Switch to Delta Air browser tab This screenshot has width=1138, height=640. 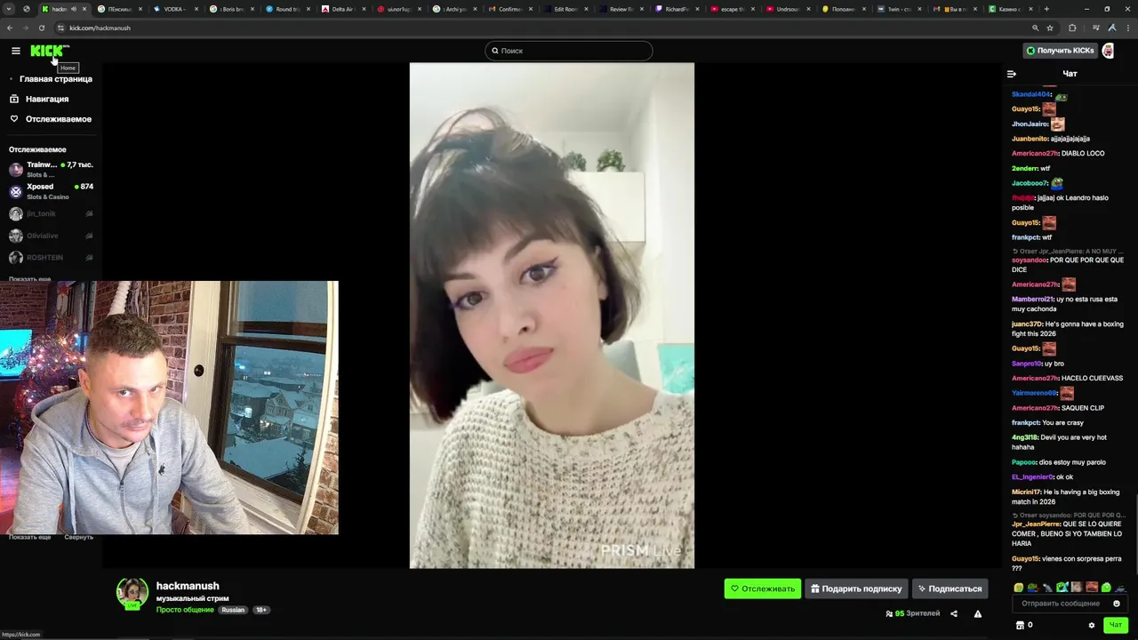341,9
